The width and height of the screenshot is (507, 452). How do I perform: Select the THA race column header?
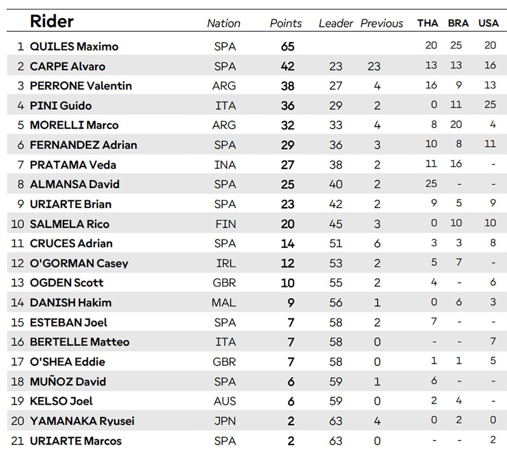[x=428, y=23]
